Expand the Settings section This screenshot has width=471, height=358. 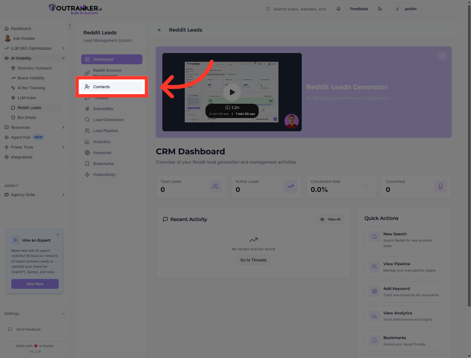35,314
